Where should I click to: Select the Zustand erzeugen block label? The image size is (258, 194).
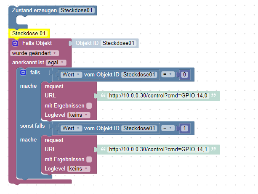tap(35, 10)
